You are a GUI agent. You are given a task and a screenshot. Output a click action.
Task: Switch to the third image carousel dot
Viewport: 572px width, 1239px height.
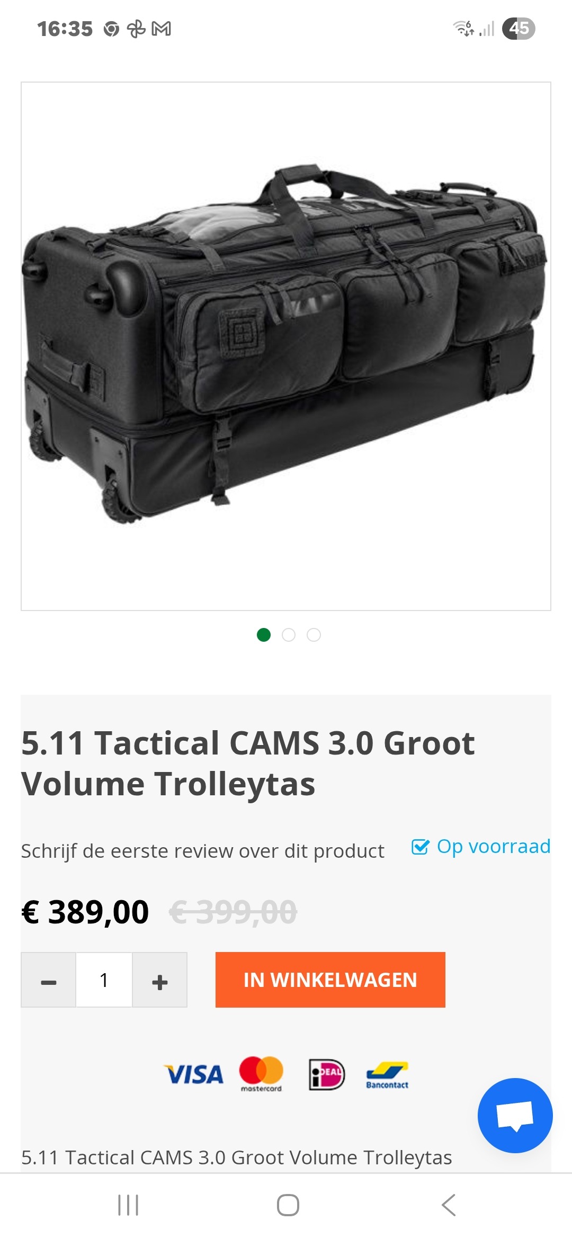314,634
